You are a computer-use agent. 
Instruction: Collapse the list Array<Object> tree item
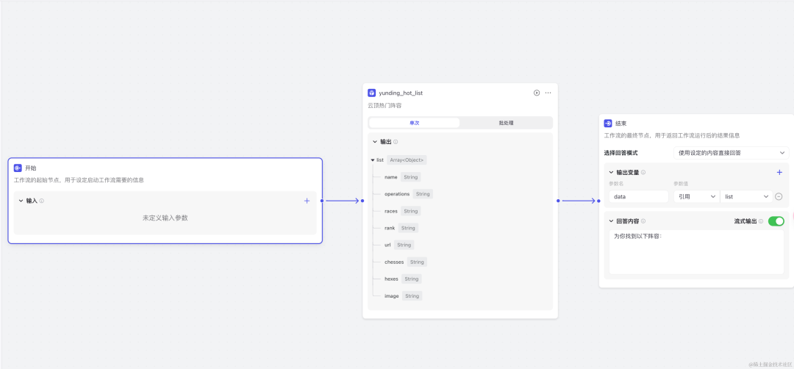373,160
